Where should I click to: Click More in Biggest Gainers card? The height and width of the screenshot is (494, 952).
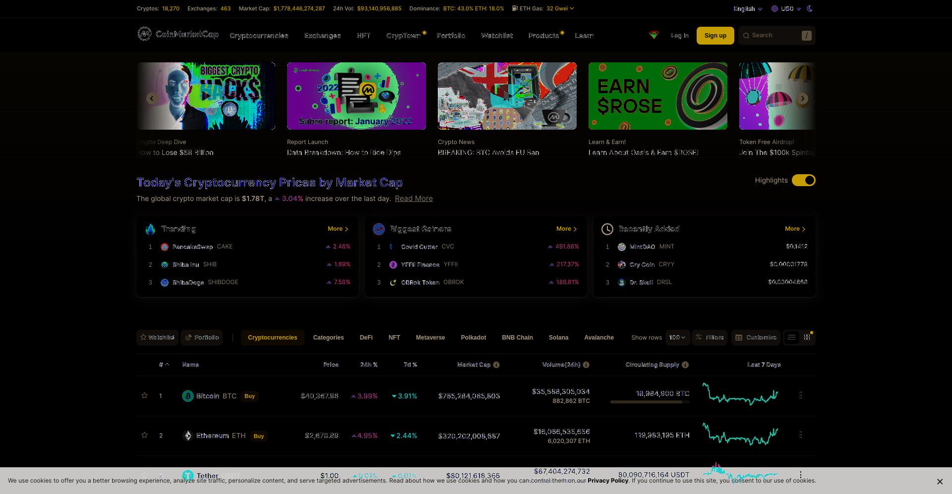pos(567,229)
